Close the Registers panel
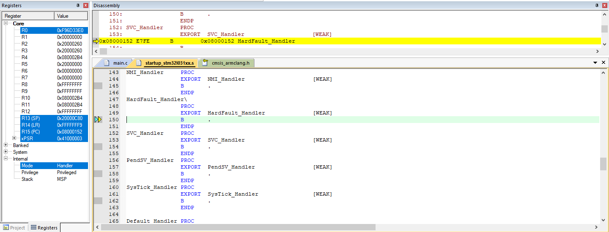Screen dimensions: 609x232 [85, 5]
